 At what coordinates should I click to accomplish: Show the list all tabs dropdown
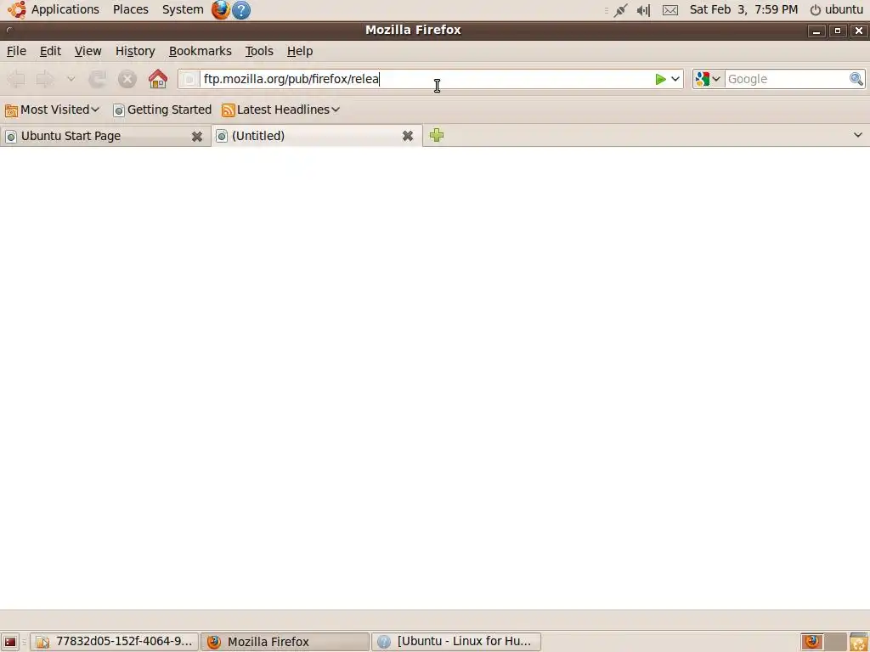click(858, 135)
